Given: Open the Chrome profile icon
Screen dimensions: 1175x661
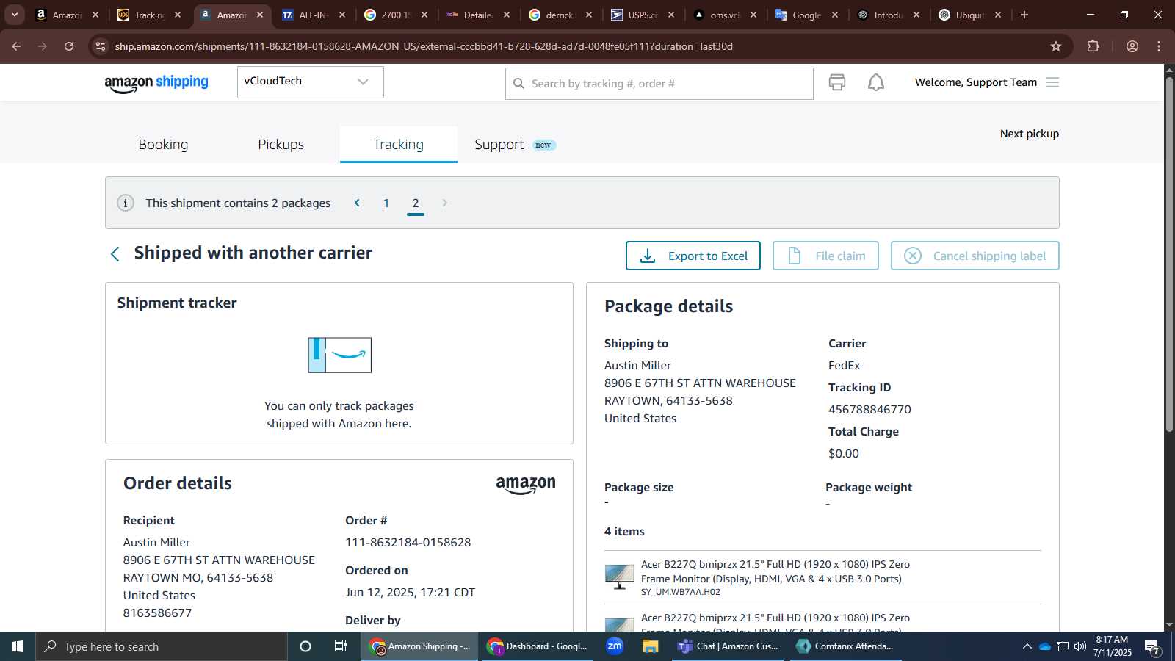Looking at the screenshot, I should (x=1132, y=46).
